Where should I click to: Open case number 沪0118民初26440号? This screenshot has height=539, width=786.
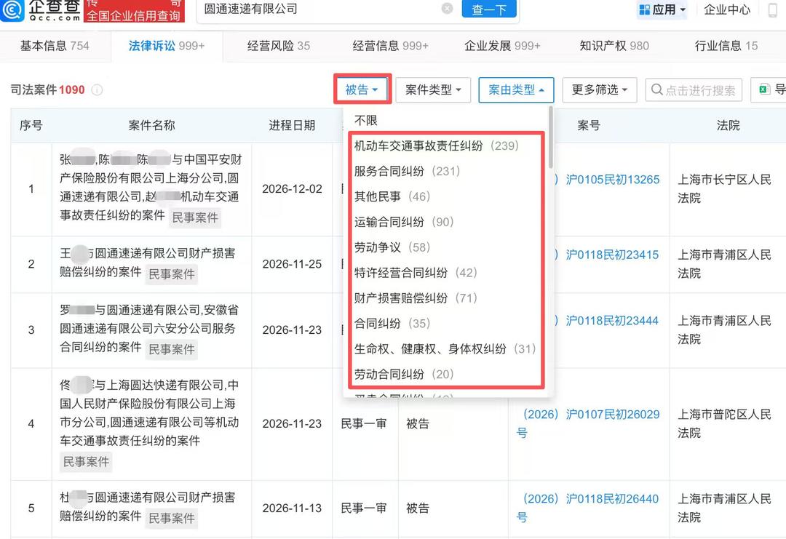(x=587, y=508)
